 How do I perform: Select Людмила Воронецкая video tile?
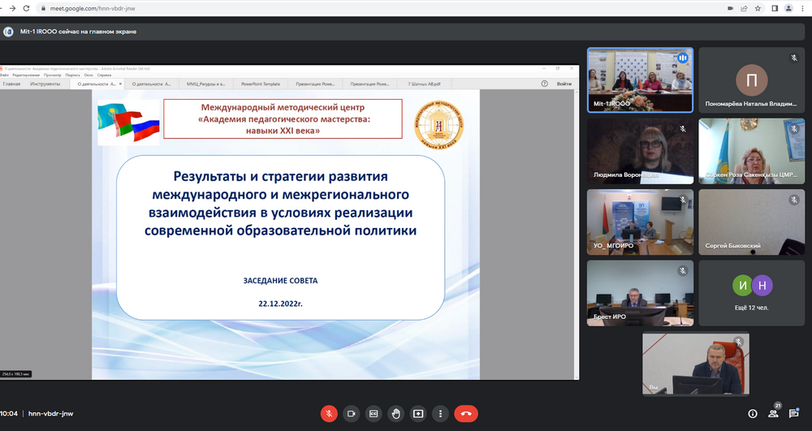point(640,151)
